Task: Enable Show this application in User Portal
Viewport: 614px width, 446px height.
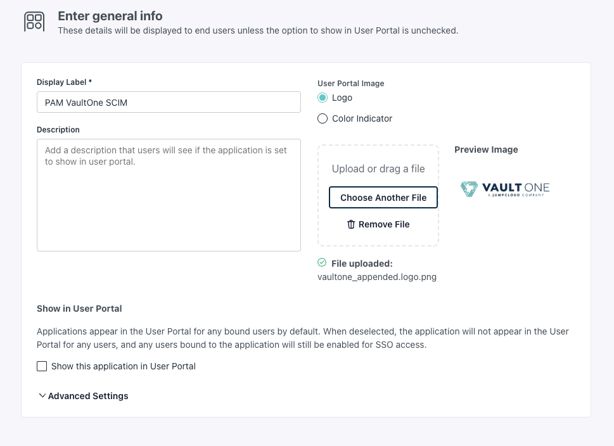Action: (42, 366)
